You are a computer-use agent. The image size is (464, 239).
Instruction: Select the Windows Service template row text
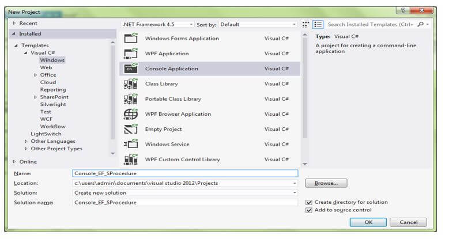pyautogui.click(x=167, y=145)
